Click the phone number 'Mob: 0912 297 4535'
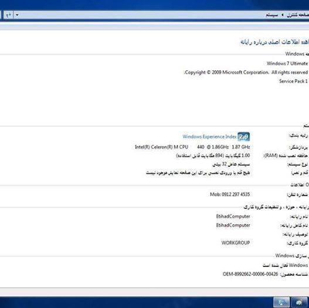This screenshot has height=308, width=309. [230, 194]
